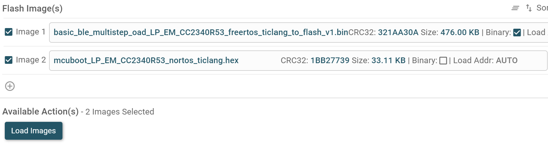The width and height of the screenshot is (548, 148).
Task: Click CRC32 value 1BB27739
Action: click(x=330, y=60)
